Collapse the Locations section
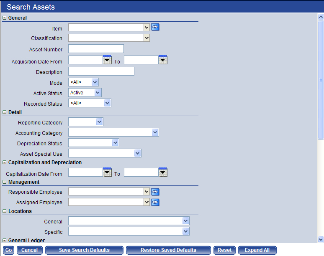Screen dimensions: 324x256 click(x=5, y=211)
